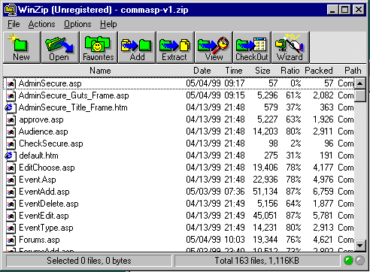370x272 pixels.
Task: Select the EditChoose.asp file name
Action: click(47, 168)
